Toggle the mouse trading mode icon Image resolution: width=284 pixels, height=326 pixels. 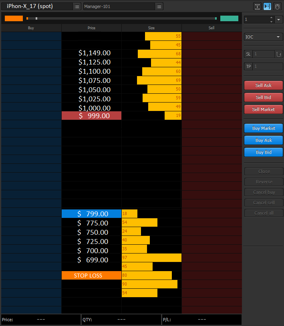[277, 6]
